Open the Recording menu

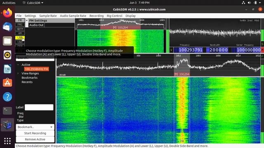tap(97, 16)
